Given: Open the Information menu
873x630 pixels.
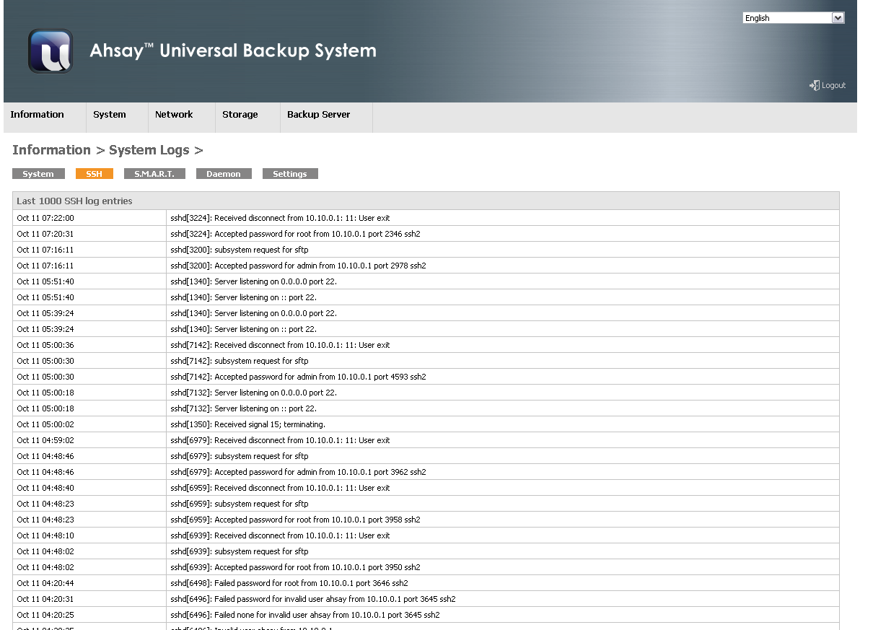Looking at the screenshot, I should pyautogui.click(x=37, y=115).
